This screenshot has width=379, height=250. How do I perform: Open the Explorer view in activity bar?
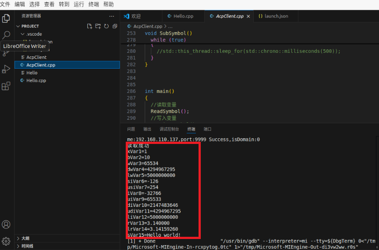(x=6, y=18)
